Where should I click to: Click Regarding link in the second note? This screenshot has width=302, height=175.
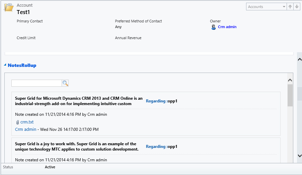(155, 146)
